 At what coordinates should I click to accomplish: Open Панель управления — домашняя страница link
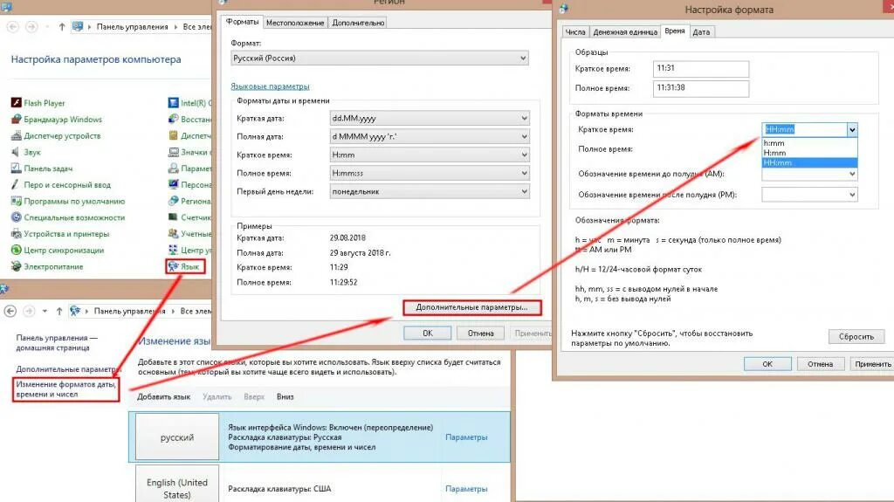click(56, 343)
